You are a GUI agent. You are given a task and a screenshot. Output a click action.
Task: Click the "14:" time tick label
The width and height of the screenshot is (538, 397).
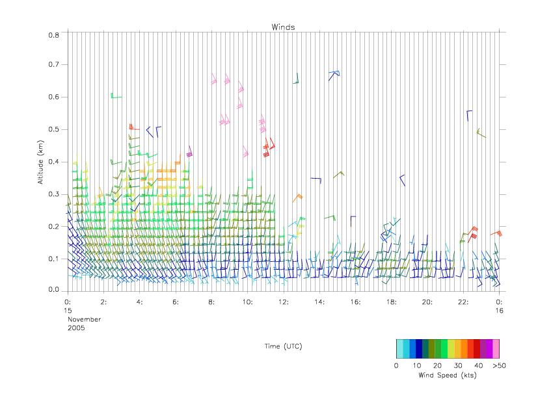click(319, 302)
